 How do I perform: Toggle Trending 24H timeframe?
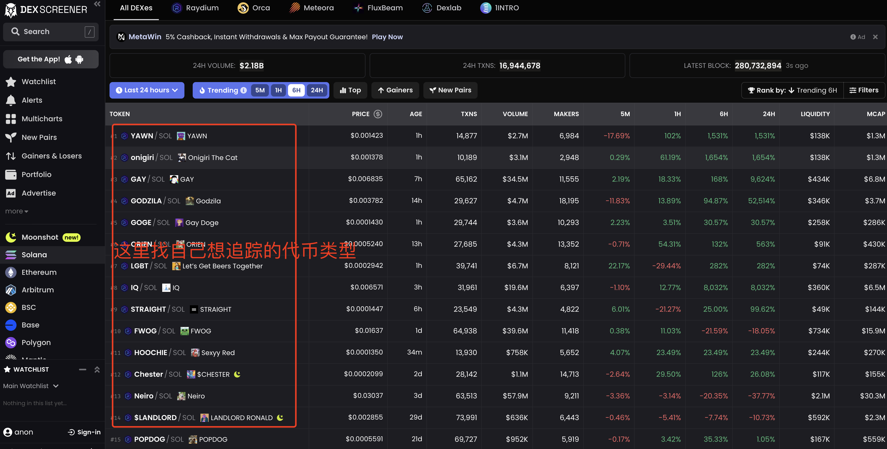(x=316, y=90)
